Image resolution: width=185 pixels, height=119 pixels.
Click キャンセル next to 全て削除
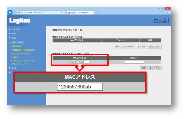[x=155, y=46]
